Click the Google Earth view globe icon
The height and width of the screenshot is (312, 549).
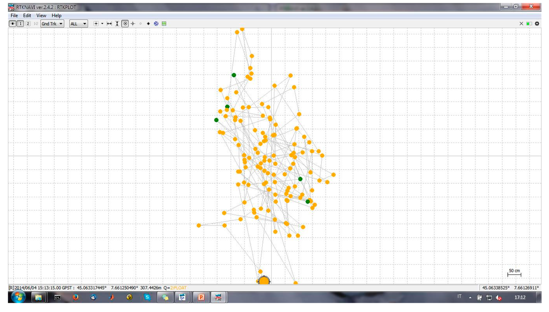tap(156, 24)
